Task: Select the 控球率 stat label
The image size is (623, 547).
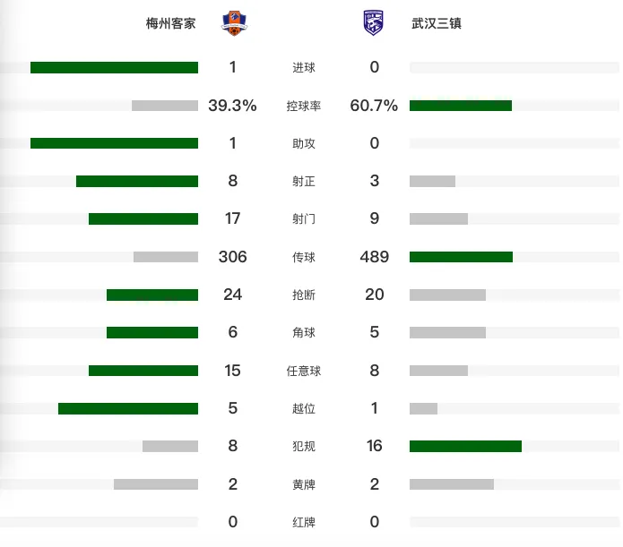Action: pyautogui.click(x=304, y=106)
